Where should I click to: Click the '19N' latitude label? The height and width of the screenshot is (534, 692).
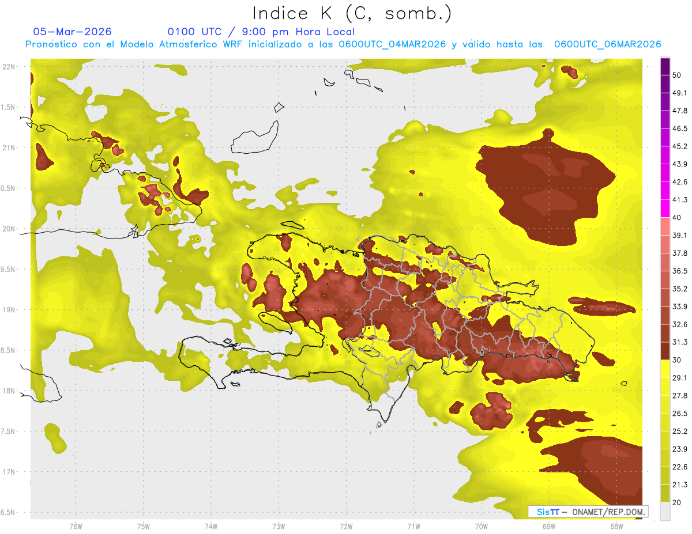[9, 310]
